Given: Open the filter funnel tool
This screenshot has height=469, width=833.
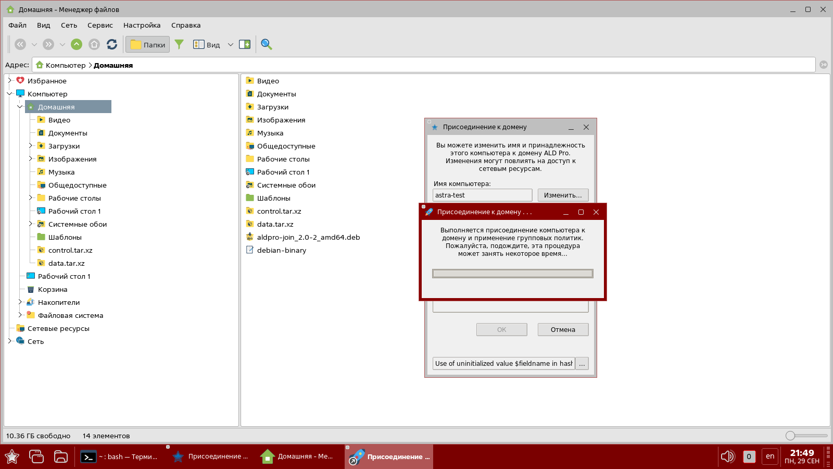Looking at the screenshot, I should 179,45.
